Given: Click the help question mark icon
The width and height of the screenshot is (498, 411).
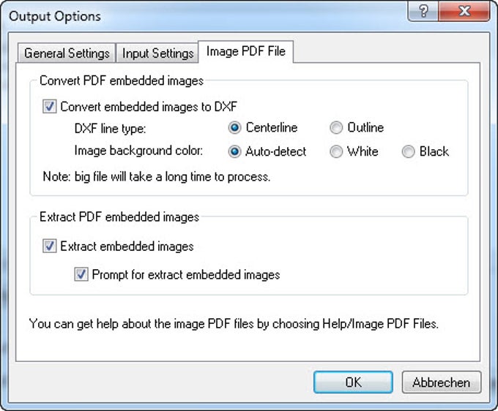Looking at the screenshot, I should tap(425, 12).
